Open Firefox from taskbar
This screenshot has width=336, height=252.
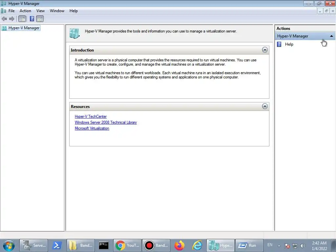179,245
